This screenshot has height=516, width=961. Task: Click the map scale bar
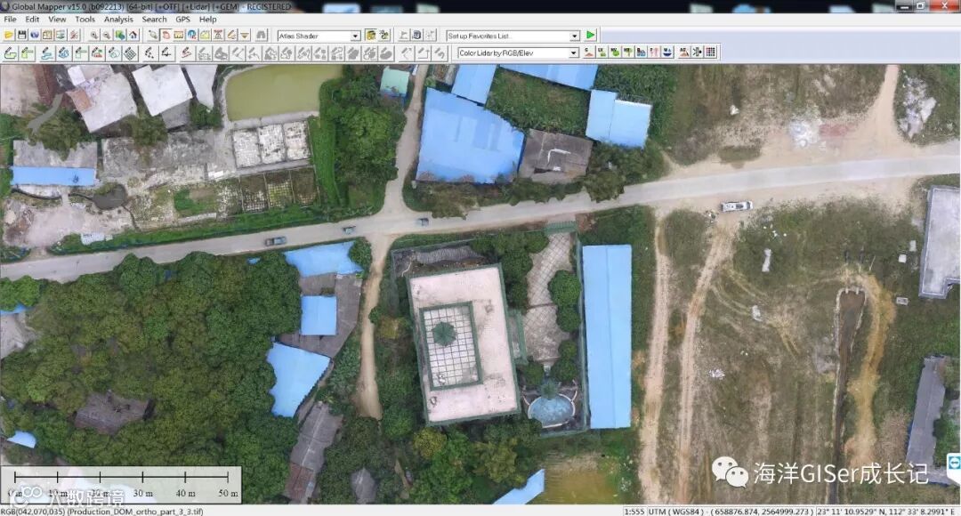121,484
